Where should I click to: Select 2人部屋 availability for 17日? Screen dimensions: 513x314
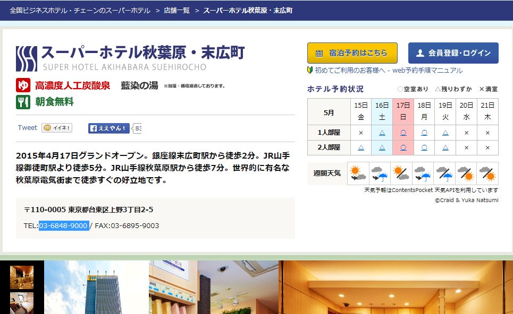(403, 147)
